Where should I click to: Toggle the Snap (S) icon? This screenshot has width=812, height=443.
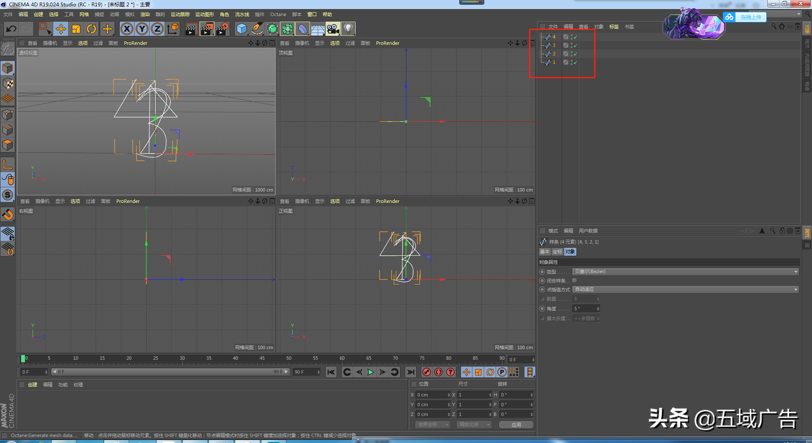click(8, 195)
